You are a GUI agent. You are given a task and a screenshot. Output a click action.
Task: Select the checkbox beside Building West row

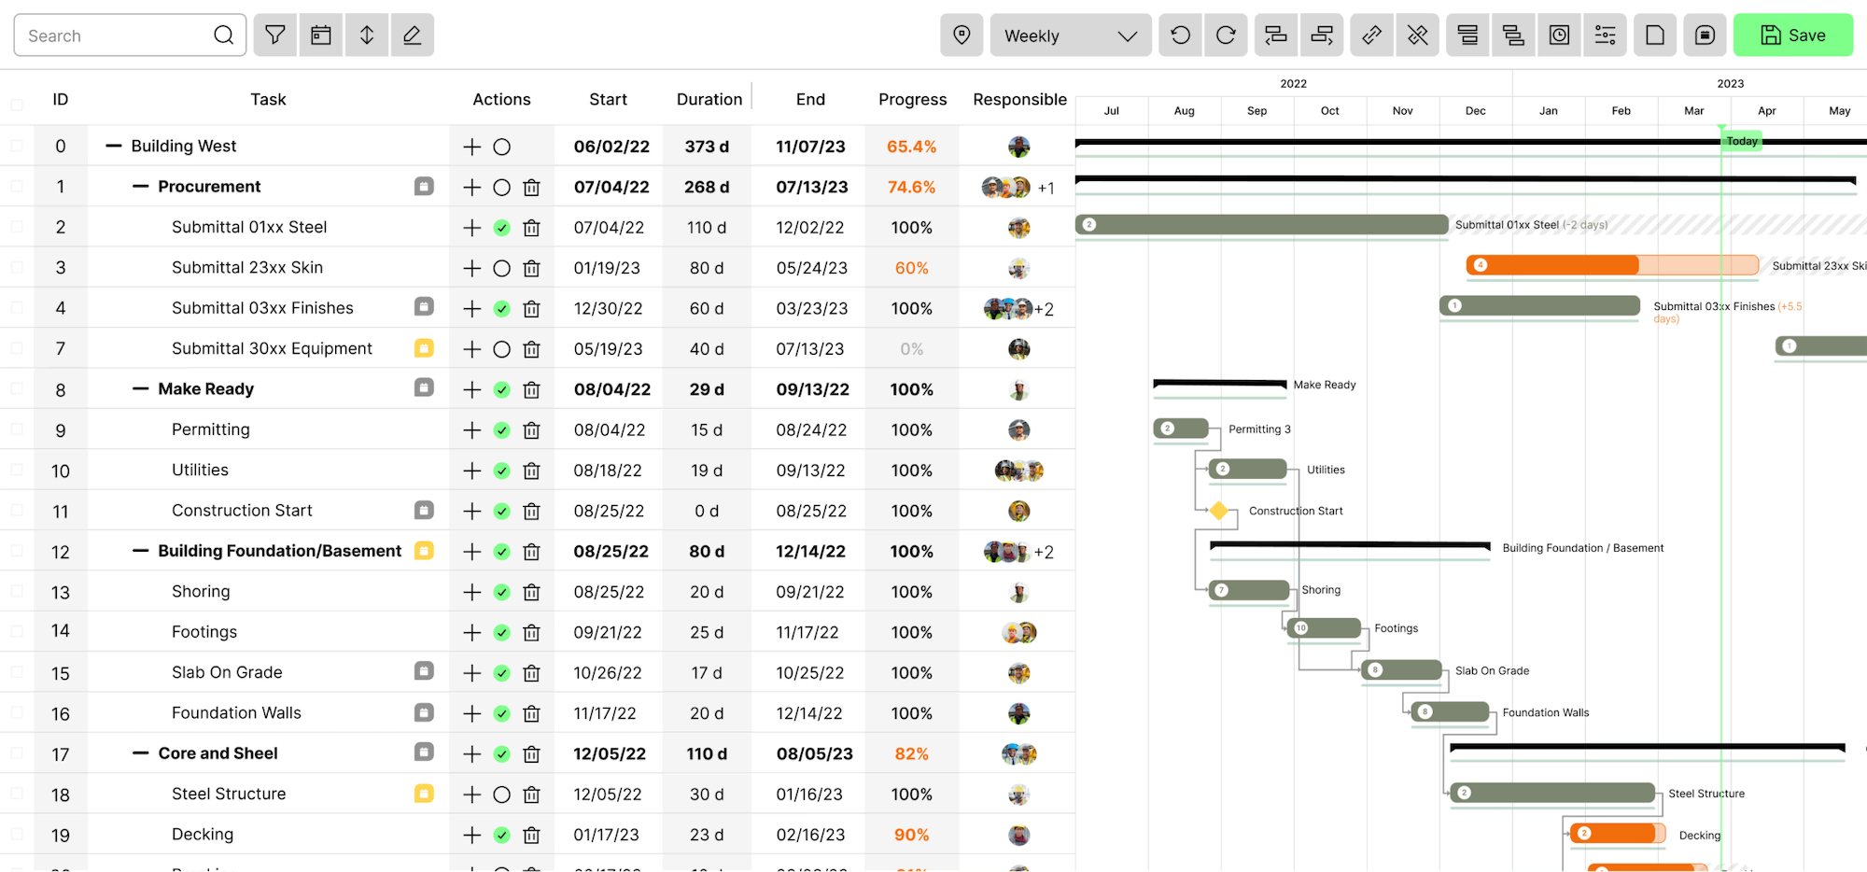(x=18, y=146)
